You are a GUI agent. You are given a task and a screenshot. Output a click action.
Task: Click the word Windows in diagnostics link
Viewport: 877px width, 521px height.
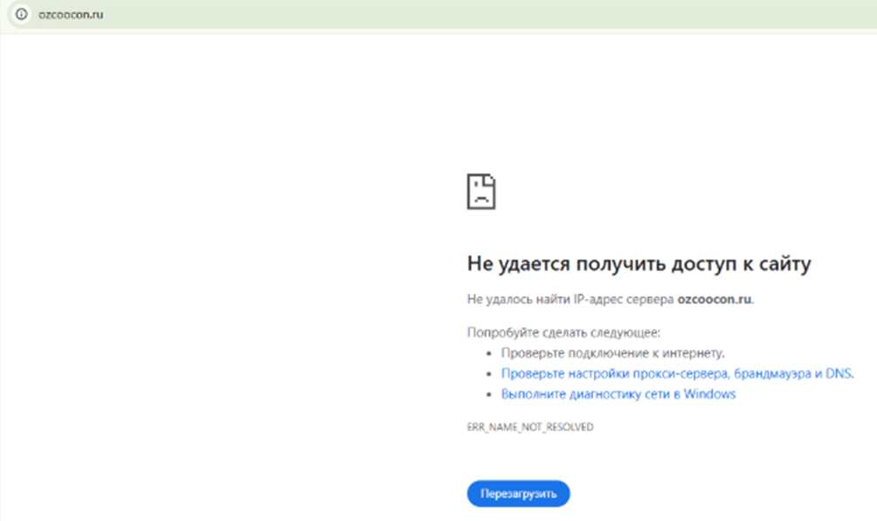709,394
